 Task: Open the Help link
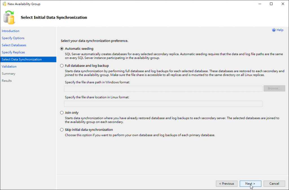pos(280,30)
